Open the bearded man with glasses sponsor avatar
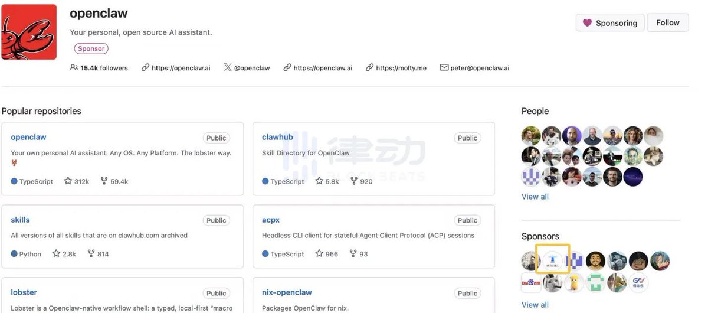 [595, 261]
